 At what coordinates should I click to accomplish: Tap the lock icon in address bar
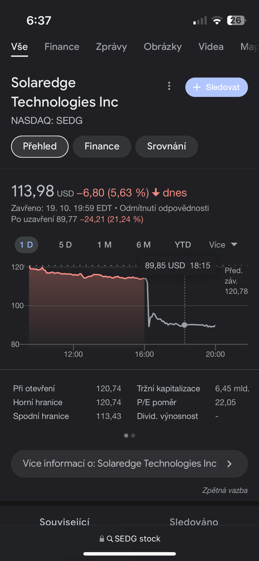(102, 539)
